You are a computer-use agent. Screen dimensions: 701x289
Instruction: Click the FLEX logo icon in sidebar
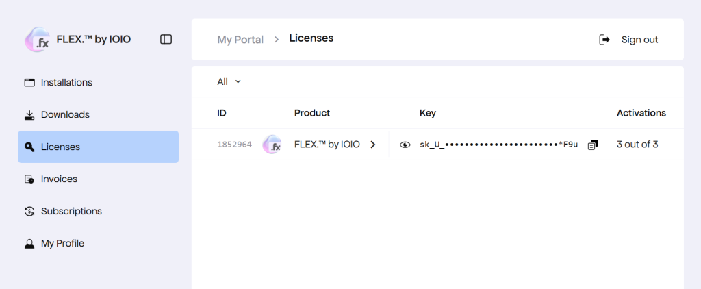[37, 40]
